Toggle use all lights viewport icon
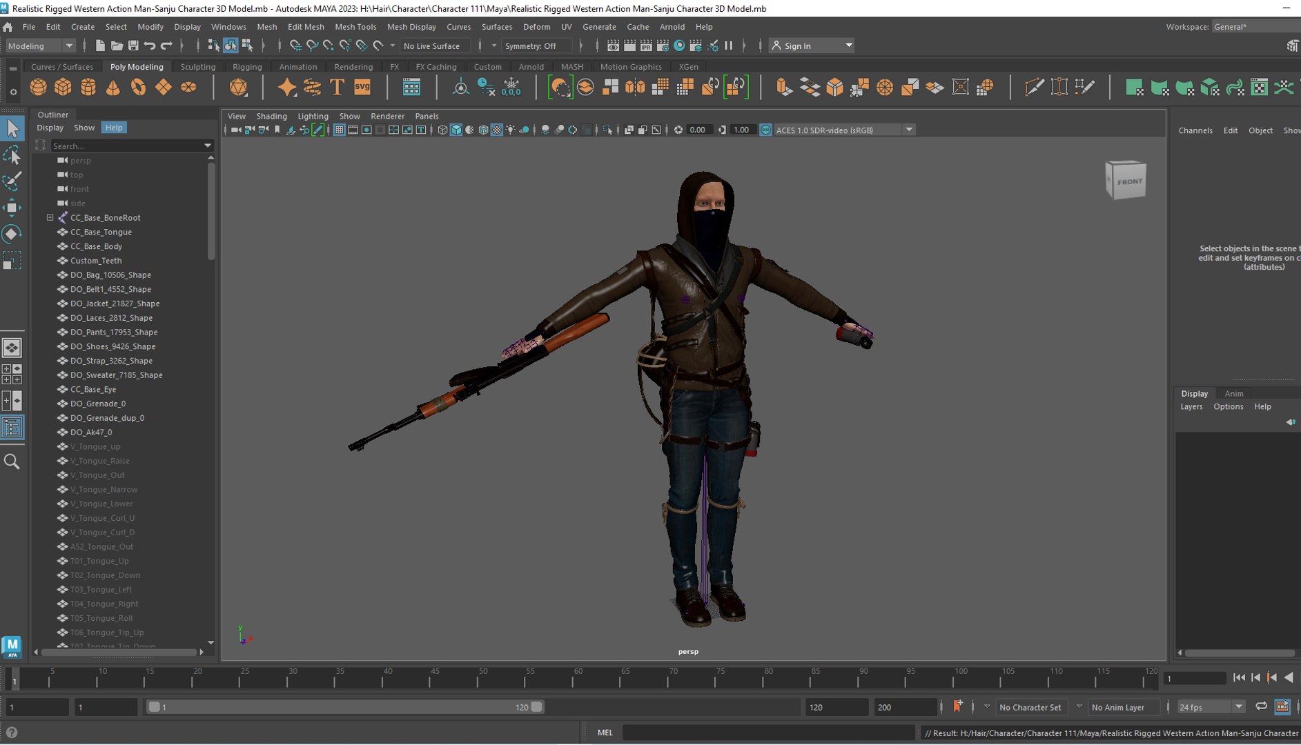 (x=511, y=130)
